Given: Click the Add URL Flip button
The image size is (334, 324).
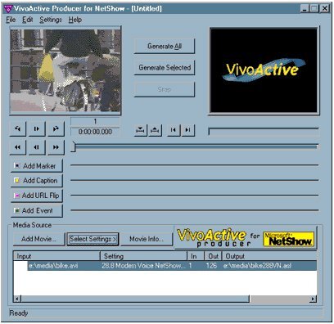Looking at the screenshot, I should coord(37,196).
